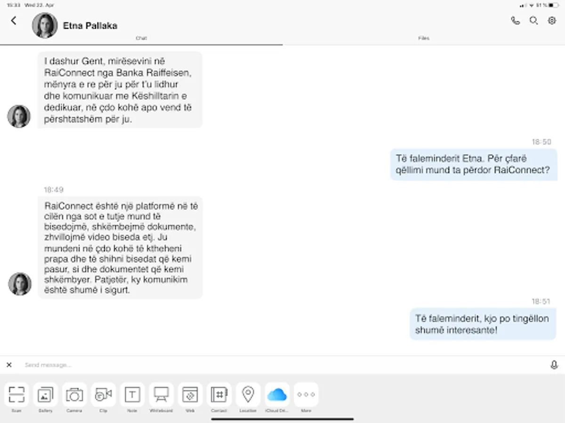Open search in the chat header
The width and height of the screenshot is (565, 423).
click(x=533, y=21)
